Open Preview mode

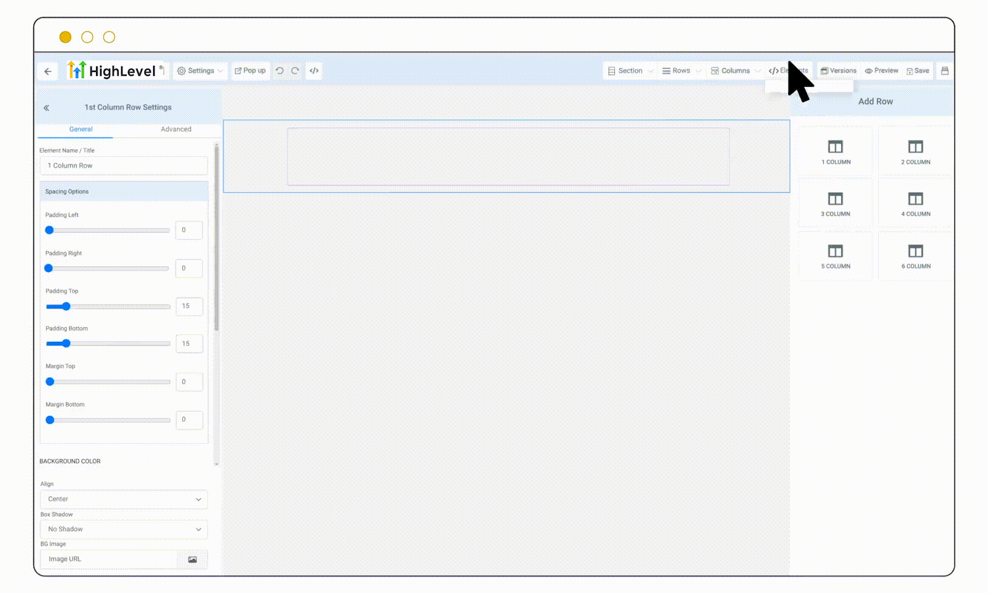click(x=882, y=70)
